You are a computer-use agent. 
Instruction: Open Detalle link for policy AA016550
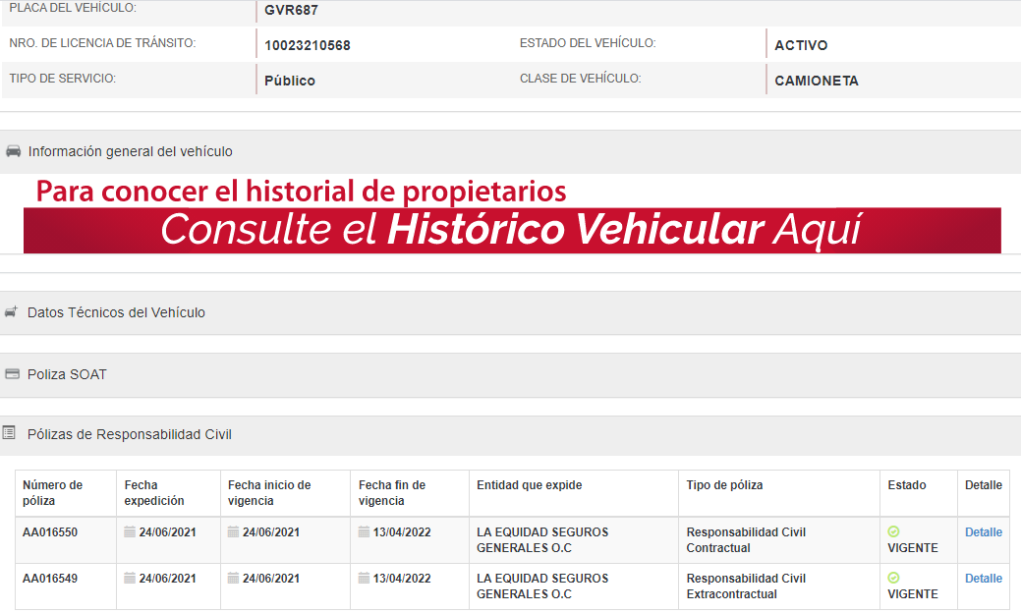click(983, 532)
